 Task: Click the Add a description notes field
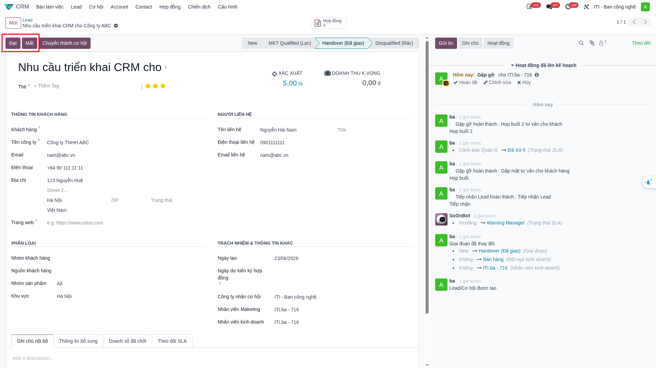[212, 358]
